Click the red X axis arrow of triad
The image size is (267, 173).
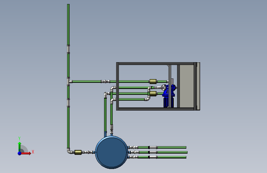coord(26,153)
